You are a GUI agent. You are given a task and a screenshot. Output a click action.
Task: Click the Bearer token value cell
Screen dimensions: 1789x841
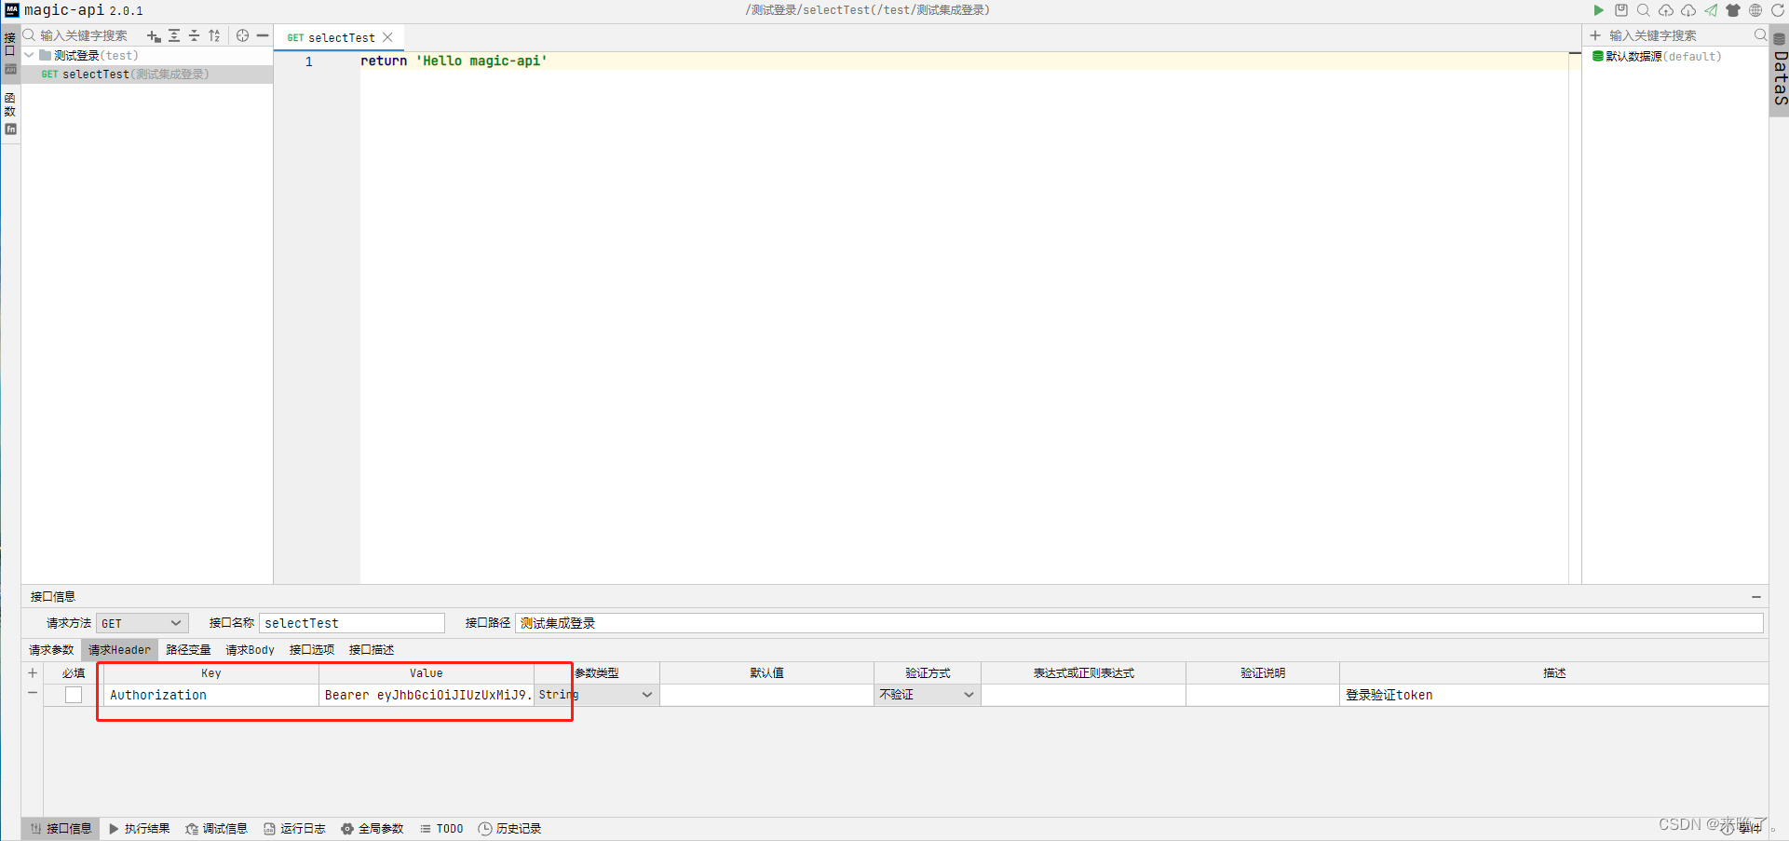[x=427, y=695]
